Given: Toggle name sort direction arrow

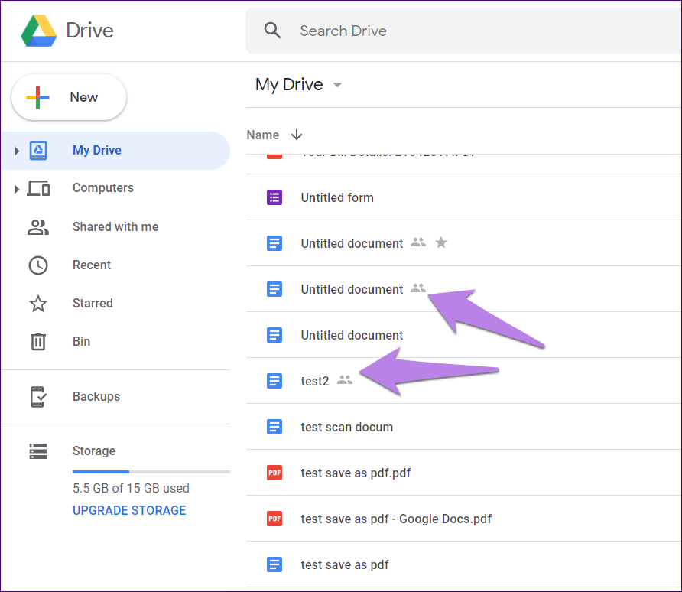Looking at the screenshot, I should pyautogui.click(x=297, y=135).
